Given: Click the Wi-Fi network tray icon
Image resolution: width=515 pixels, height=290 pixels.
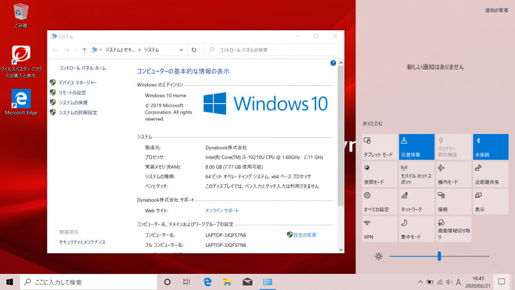Looking at the screenshot, I should tap(440, 282).
